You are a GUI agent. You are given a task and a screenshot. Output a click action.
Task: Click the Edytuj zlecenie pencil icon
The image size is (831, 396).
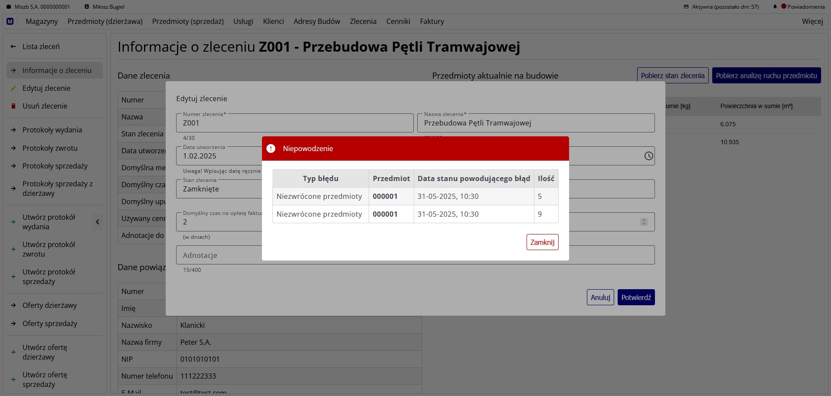(13, 88)
